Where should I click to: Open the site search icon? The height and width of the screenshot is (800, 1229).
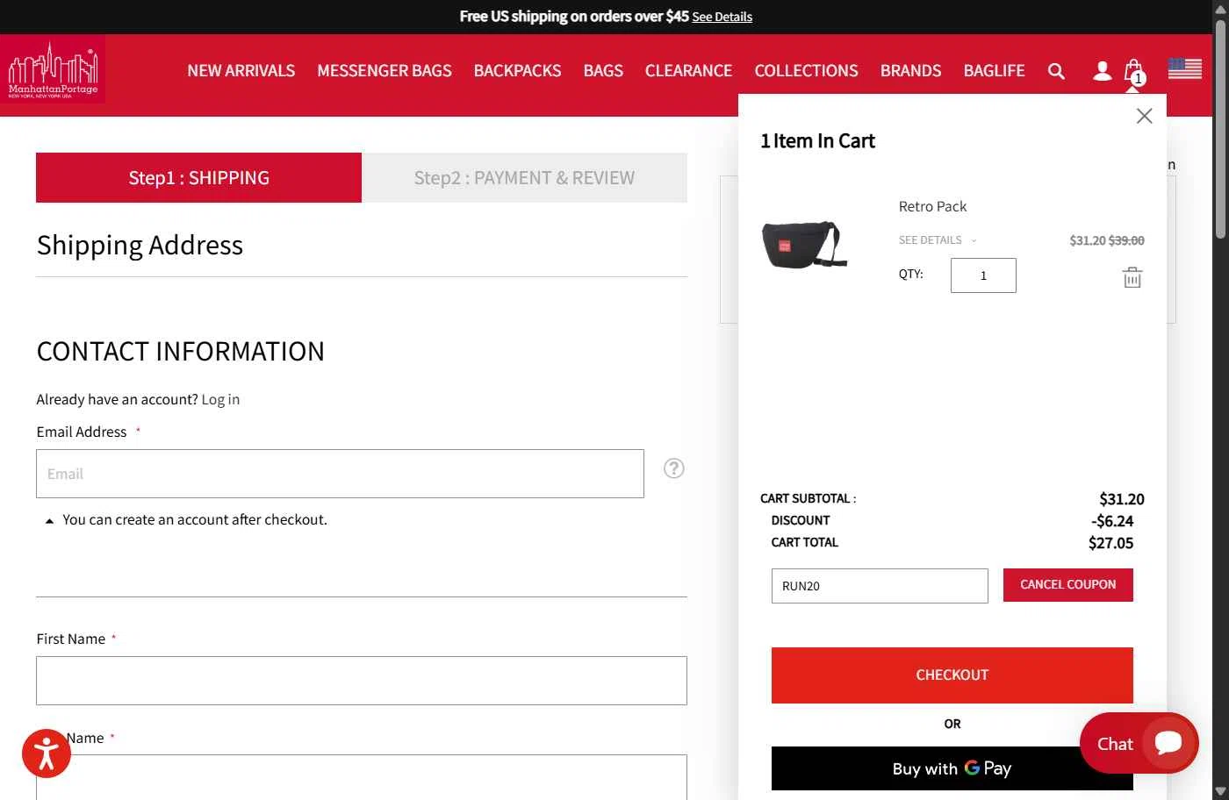[x=1056, y=71]
